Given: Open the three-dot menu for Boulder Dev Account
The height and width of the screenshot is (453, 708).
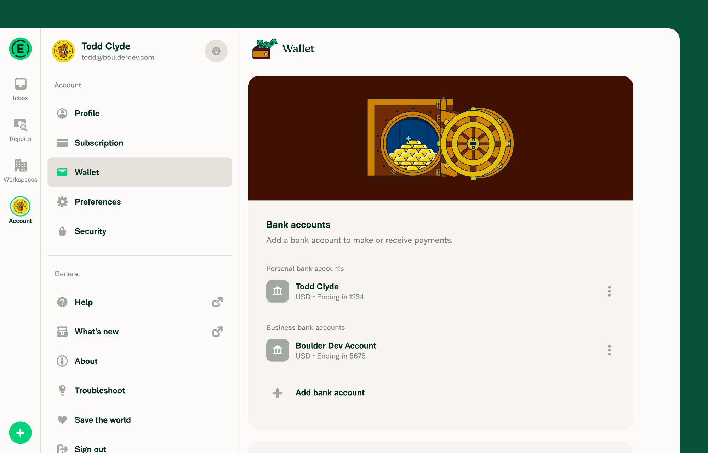Looking at the screenshot, I should click(610, 350).
